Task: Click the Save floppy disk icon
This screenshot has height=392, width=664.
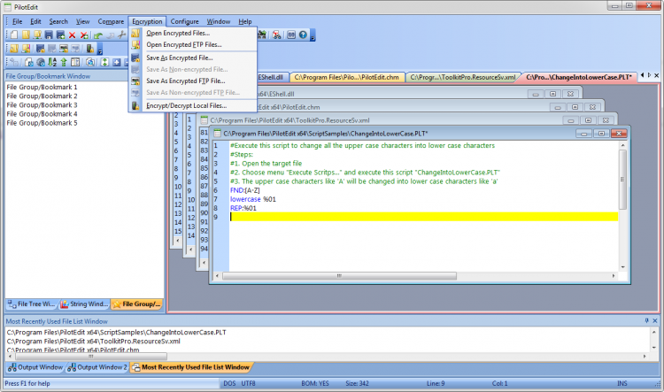Action: (49, 35)
